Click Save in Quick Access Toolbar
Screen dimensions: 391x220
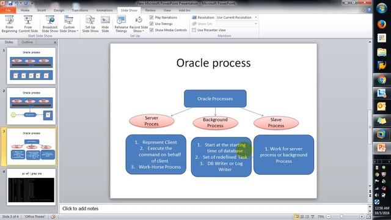[x=10, y=3]
